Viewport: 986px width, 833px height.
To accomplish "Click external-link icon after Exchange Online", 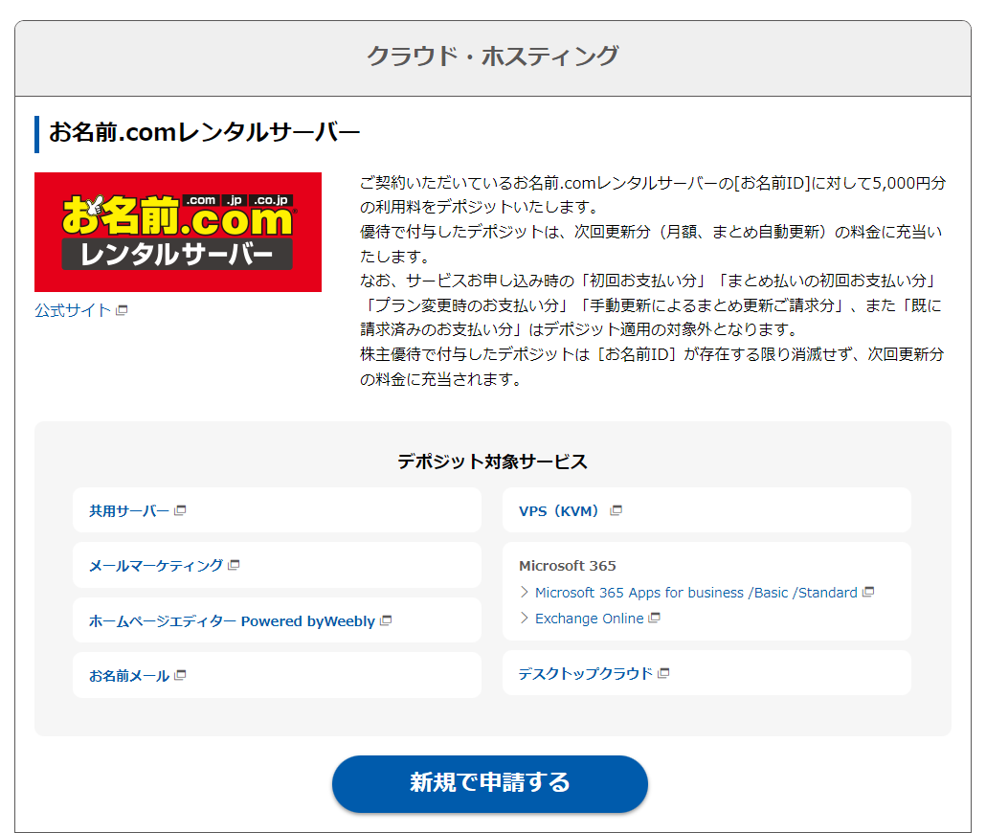I will [655, 619].
